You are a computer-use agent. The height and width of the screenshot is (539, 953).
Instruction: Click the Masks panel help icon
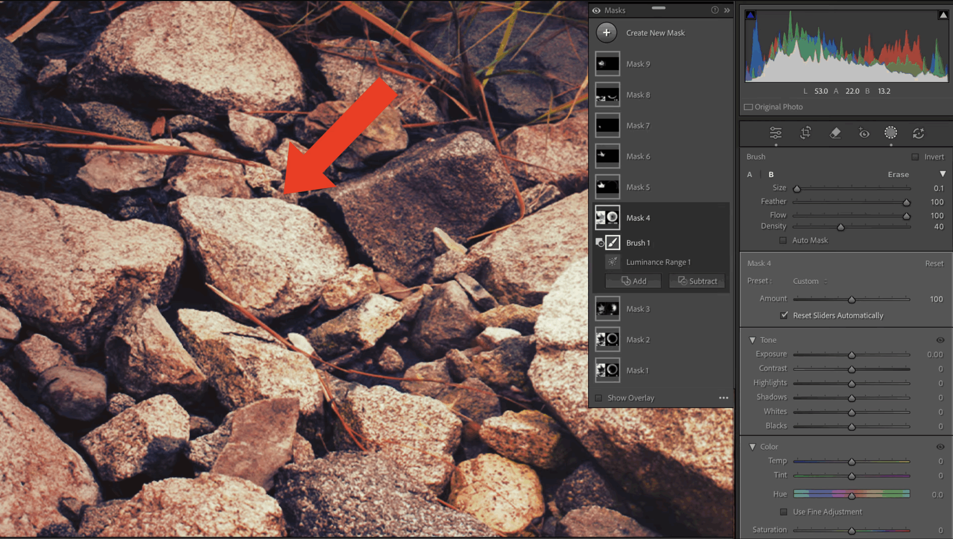714,10
